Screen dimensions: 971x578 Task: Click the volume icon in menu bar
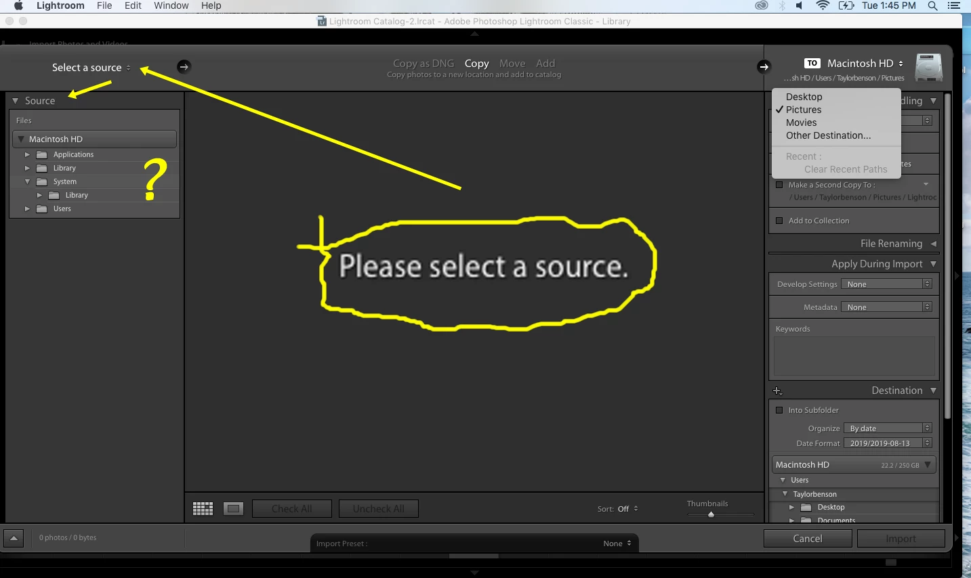click(x=800, y=5)
